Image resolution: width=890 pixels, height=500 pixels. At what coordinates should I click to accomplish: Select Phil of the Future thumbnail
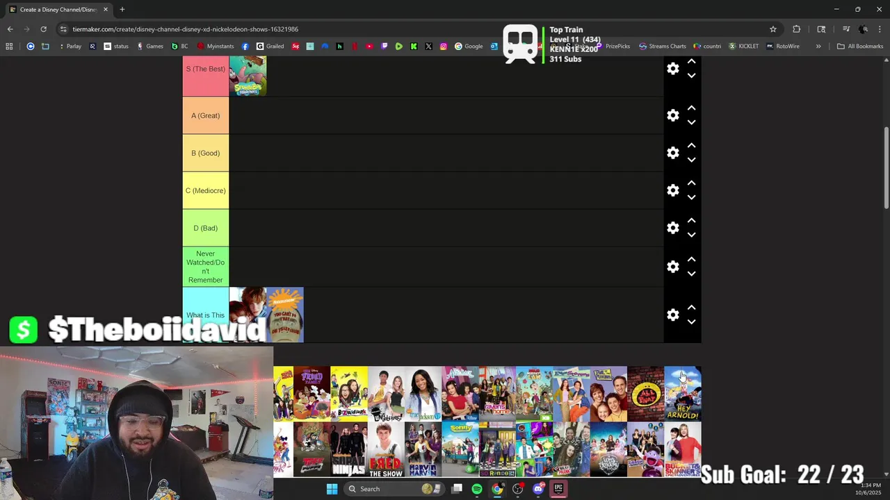(608, 394)
